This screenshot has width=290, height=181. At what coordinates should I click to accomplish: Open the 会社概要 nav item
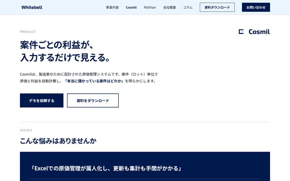click(x=169, y=7)
